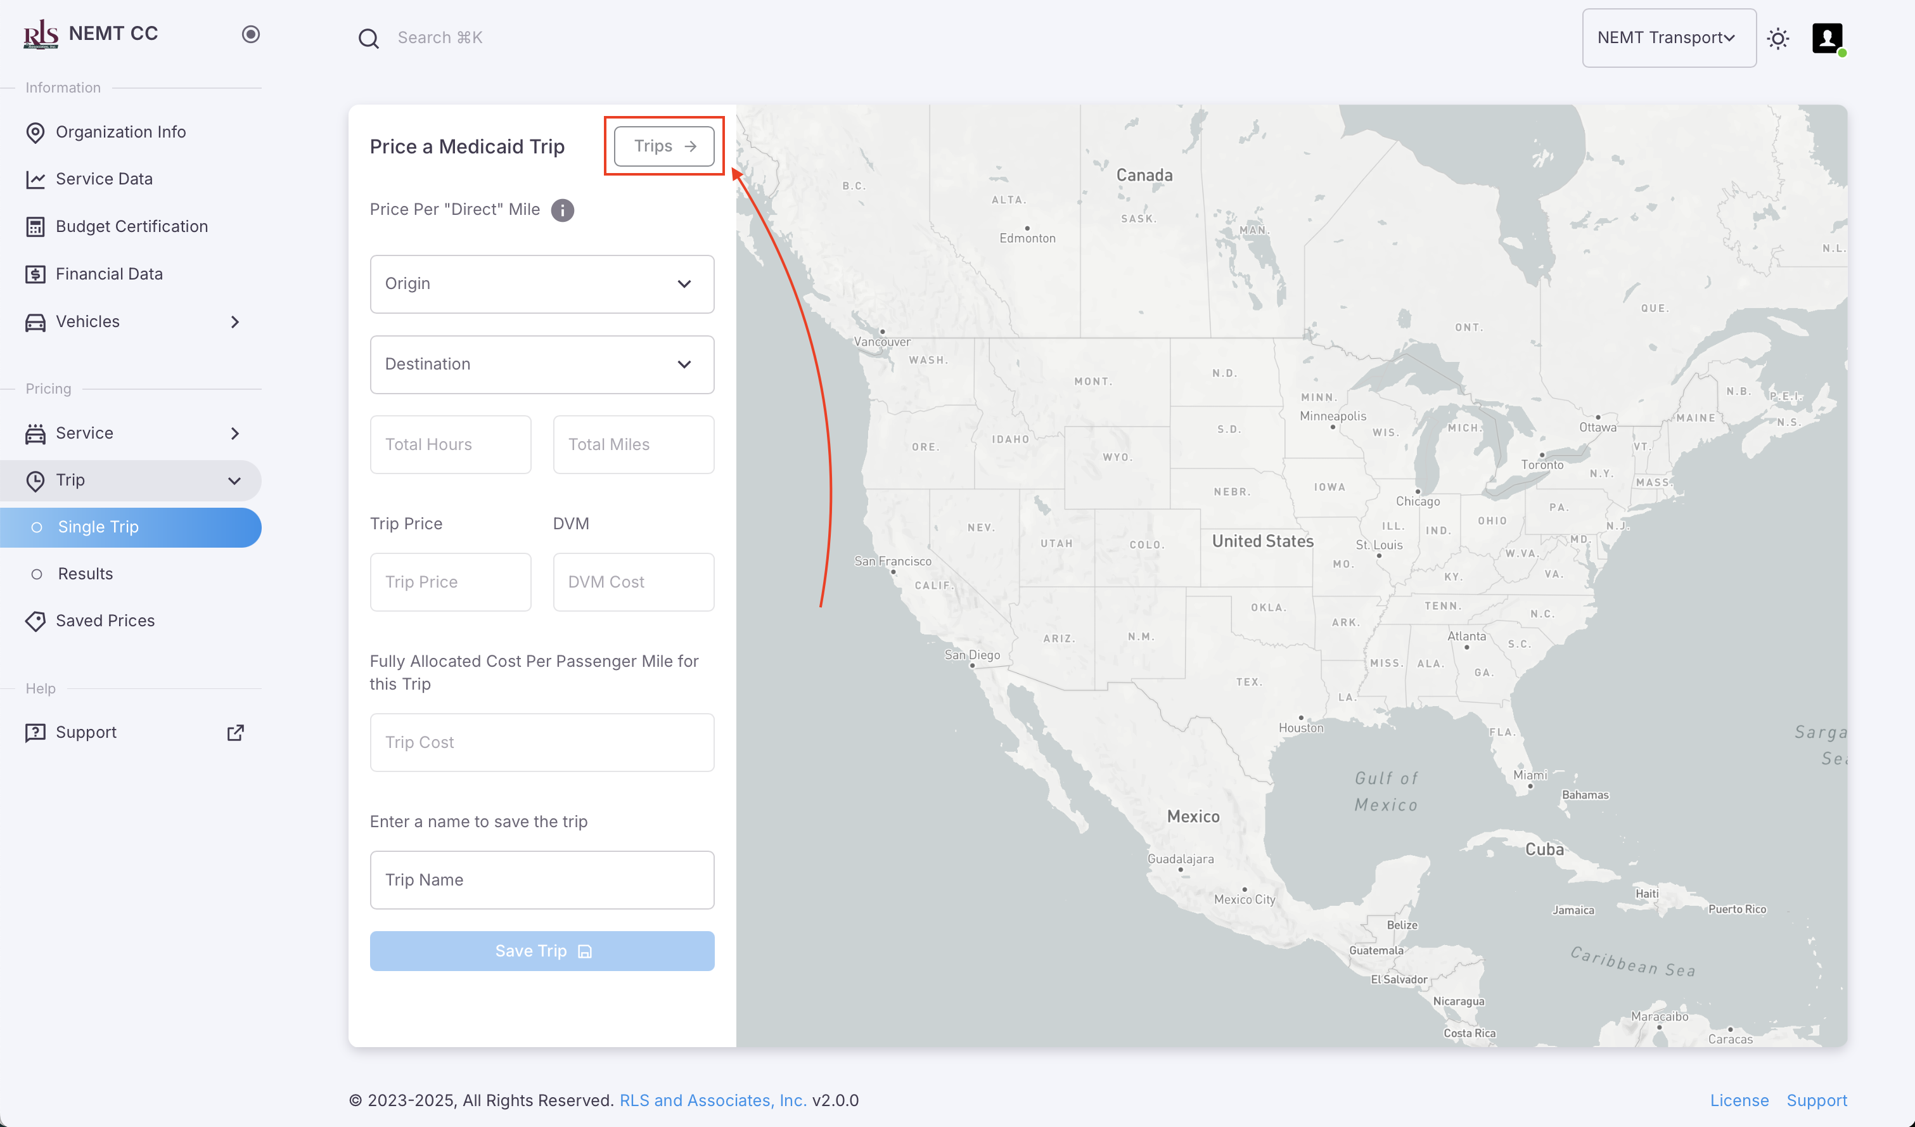The height and width of the screenshot is (1127, 1915).
Task: Click the Support external link icon
Action: (236, 733)
